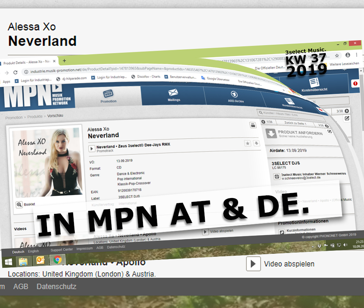The image size is (364, 308).
Task: Click the small Video abspielen play button
Action: 205,232
